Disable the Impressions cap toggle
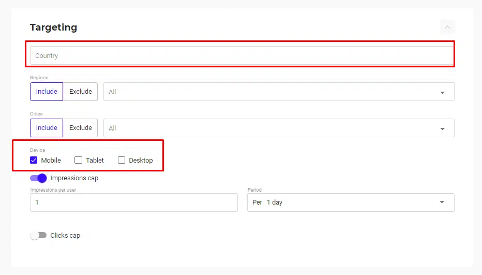482x275 pixels. [38, 178]
